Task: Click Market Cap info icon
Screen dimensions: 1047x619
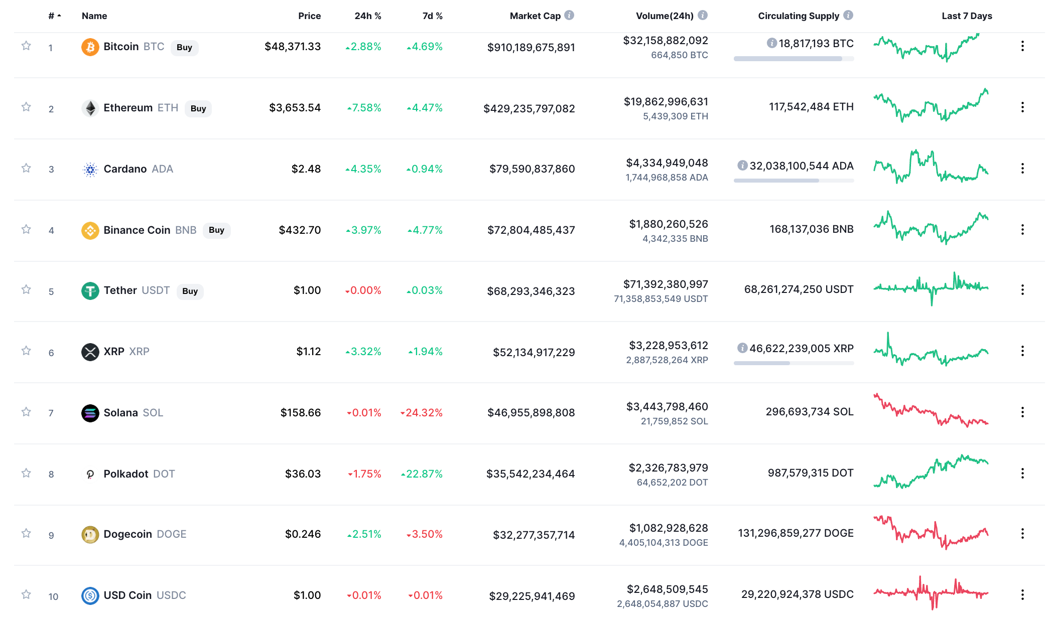Action: tap(569, 16)
